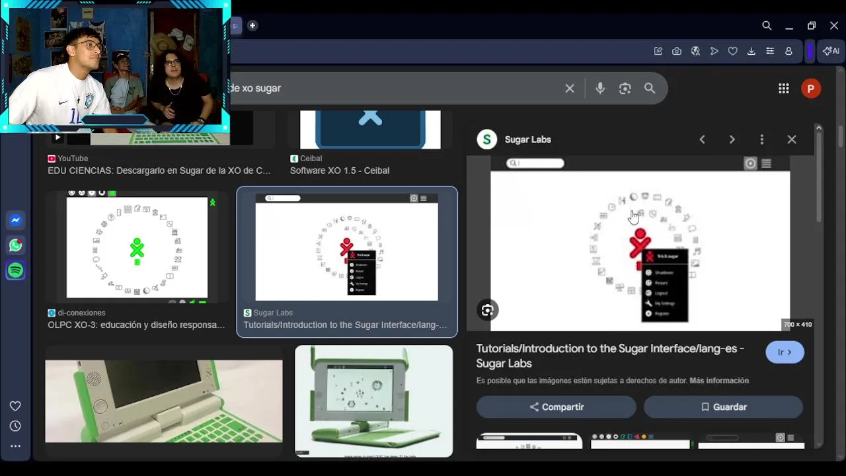Select the green XO OLPC XO-3 thumbnail
This screenshot has height=476, width=846.
(137, 247)
